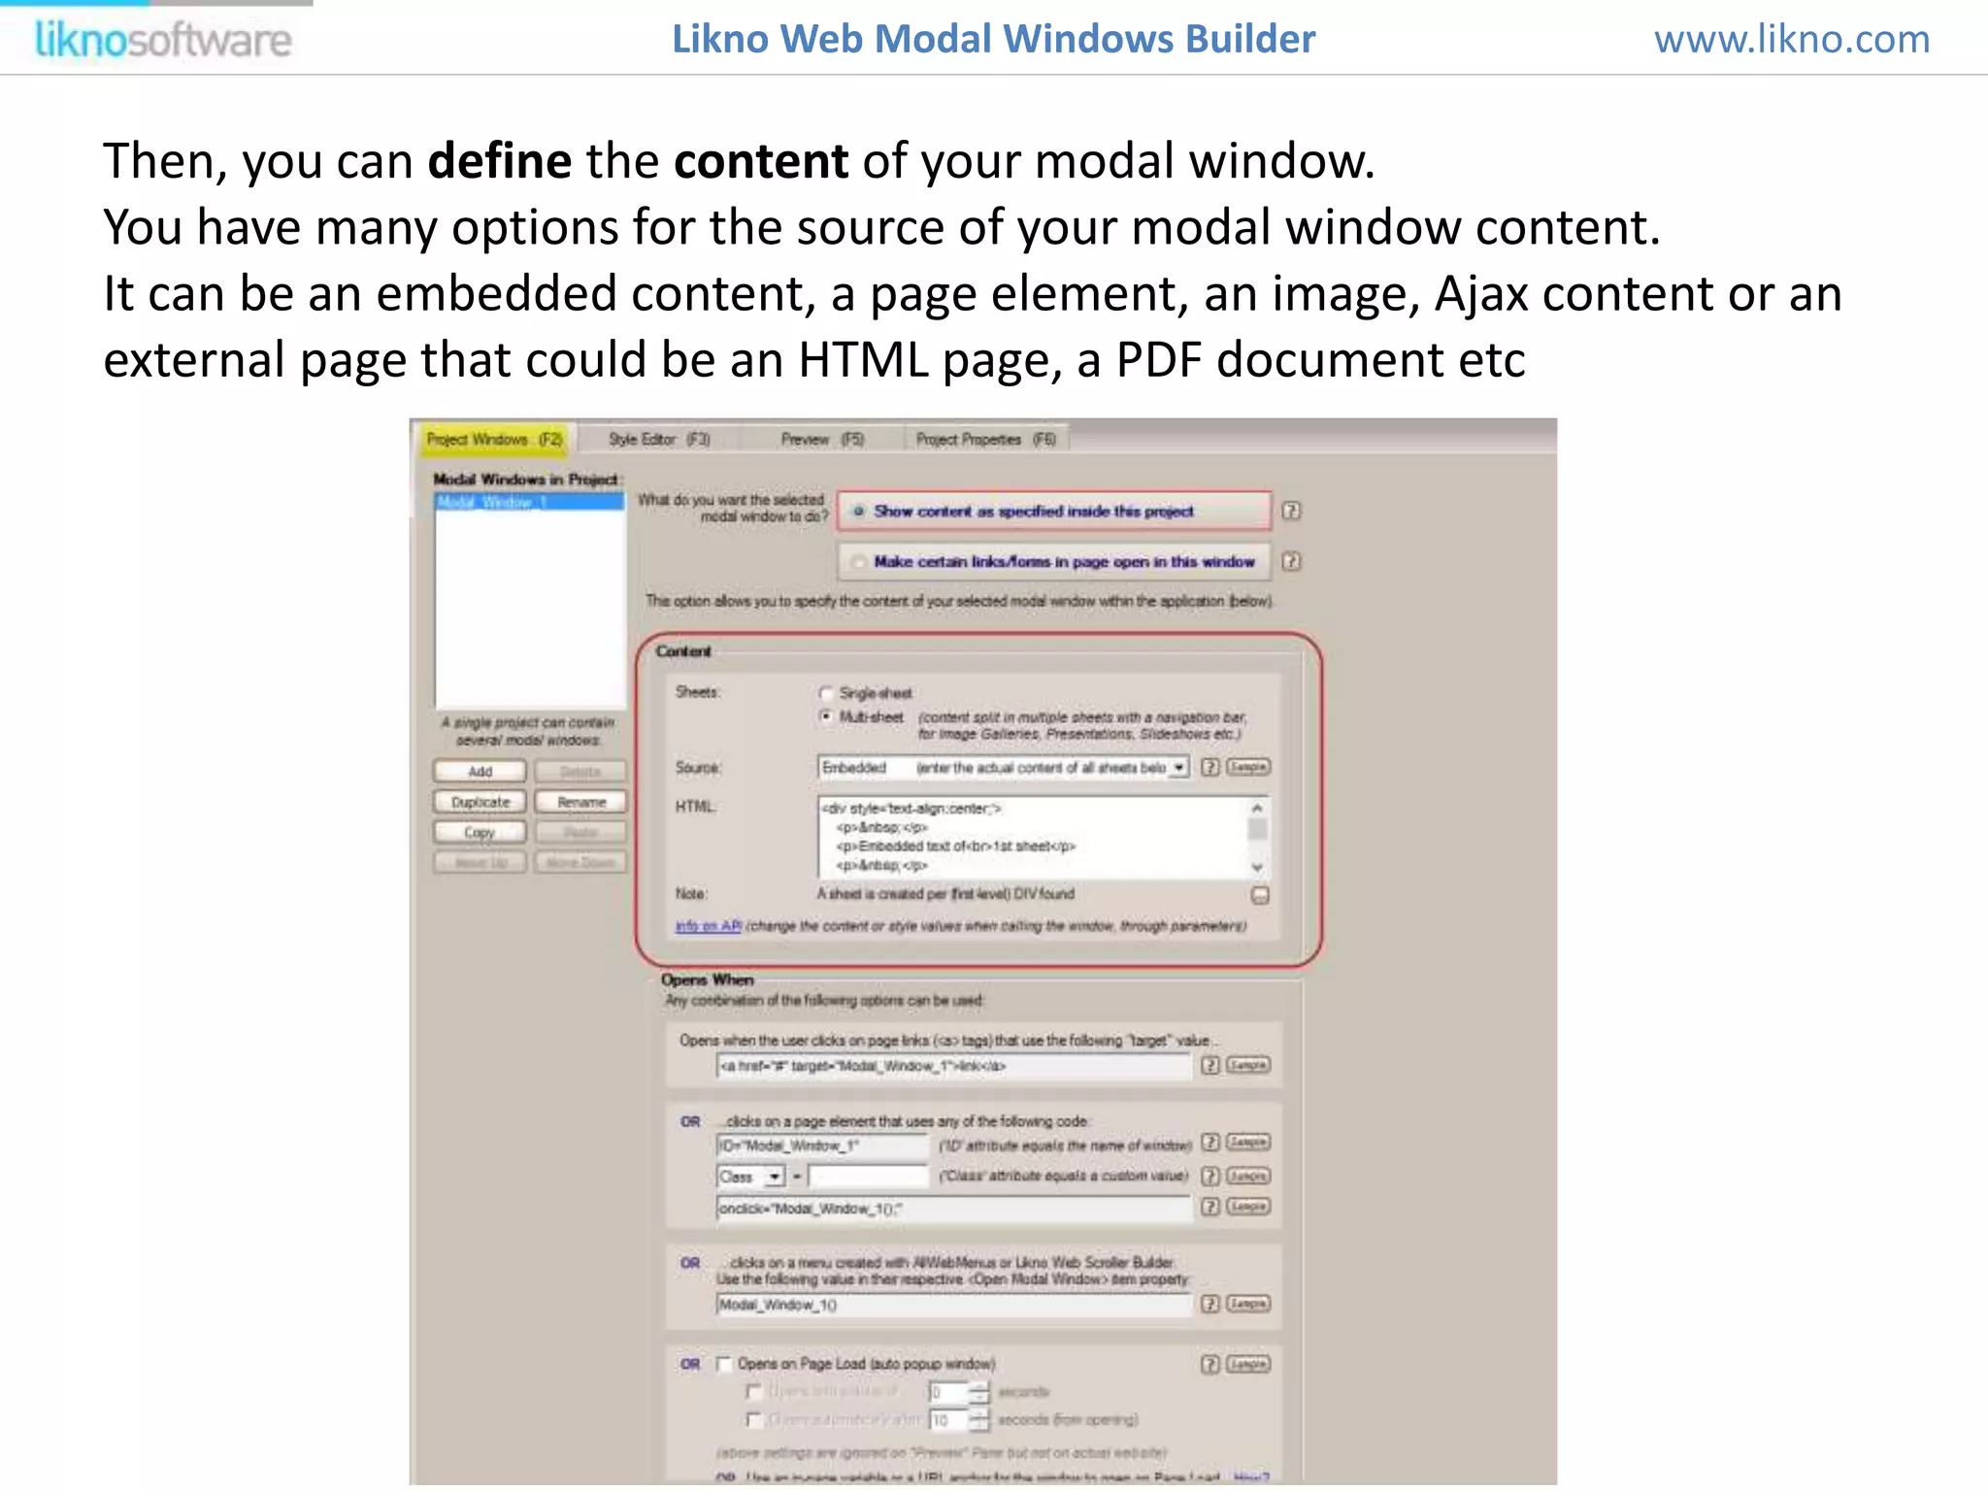Click the stepper on the 0 seconds field
This screenshot has width=1988, height=1491.
click(x=978, y=1392)
